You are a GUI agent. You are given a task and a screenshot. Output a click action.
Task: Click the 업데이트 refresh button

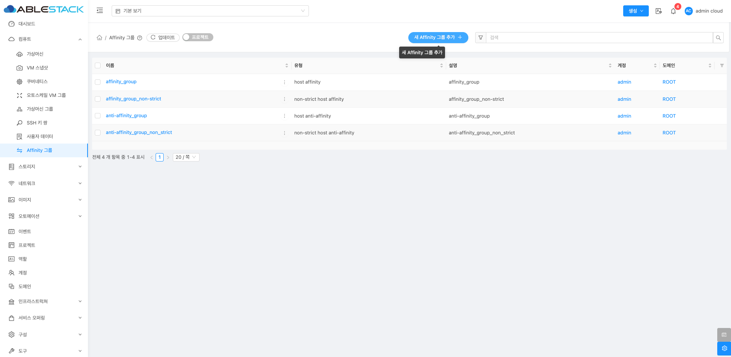pos(163,37)
